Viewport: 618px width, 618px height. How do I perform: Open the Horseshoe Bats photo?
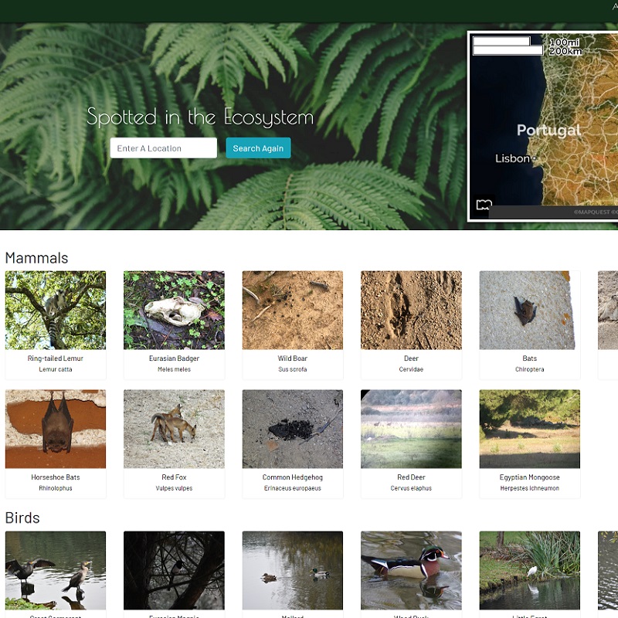tap(56, 430)
